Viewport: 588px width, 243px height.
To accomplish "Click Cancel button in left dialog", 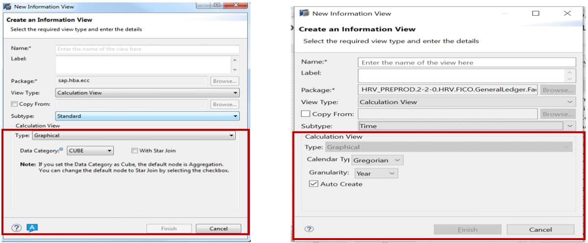I will tap(218, 228).
